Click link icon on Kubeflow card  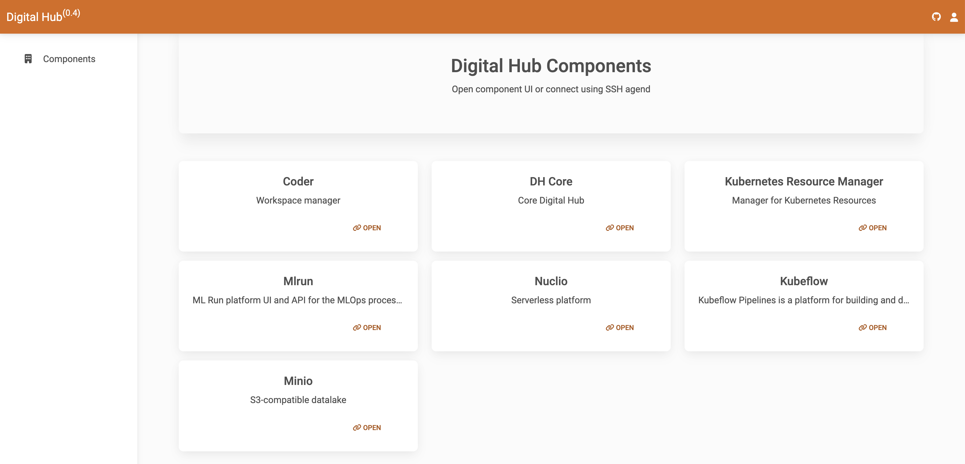pyautogui.click(x=862, y=327)
